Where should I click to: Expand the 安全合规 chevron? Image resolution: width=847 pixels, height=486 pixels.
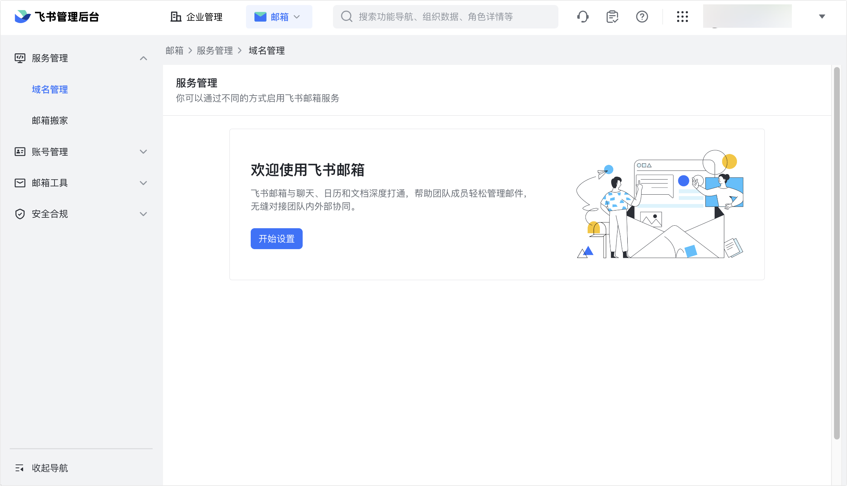click(x=143, y=214)
